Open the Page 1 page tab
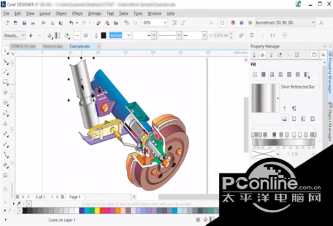Image resolution: width=333 pixels, height=226 pixels. pos(75,197)
